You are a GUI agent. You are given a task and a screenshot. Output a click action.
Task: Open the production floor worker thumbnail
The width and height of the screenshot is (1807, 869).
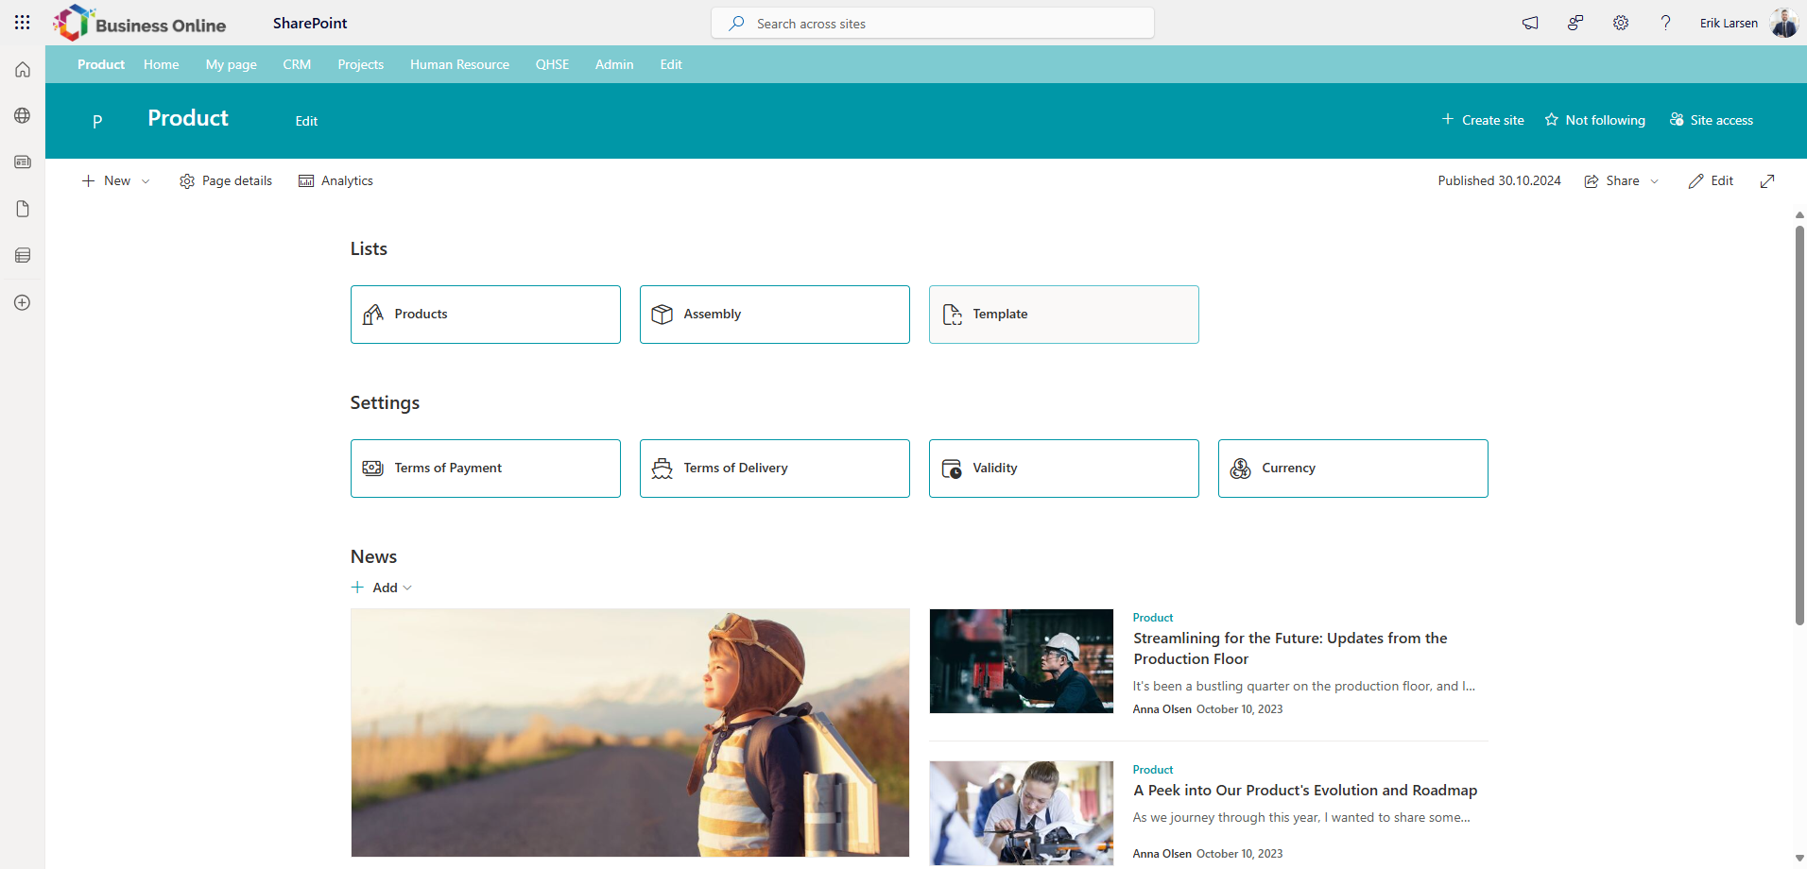coord(1022,661)
